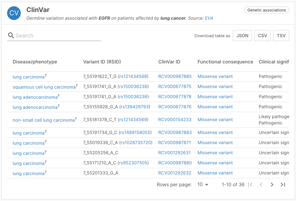Go back to the first page
The image size is (296, 201).
[250, 185]
